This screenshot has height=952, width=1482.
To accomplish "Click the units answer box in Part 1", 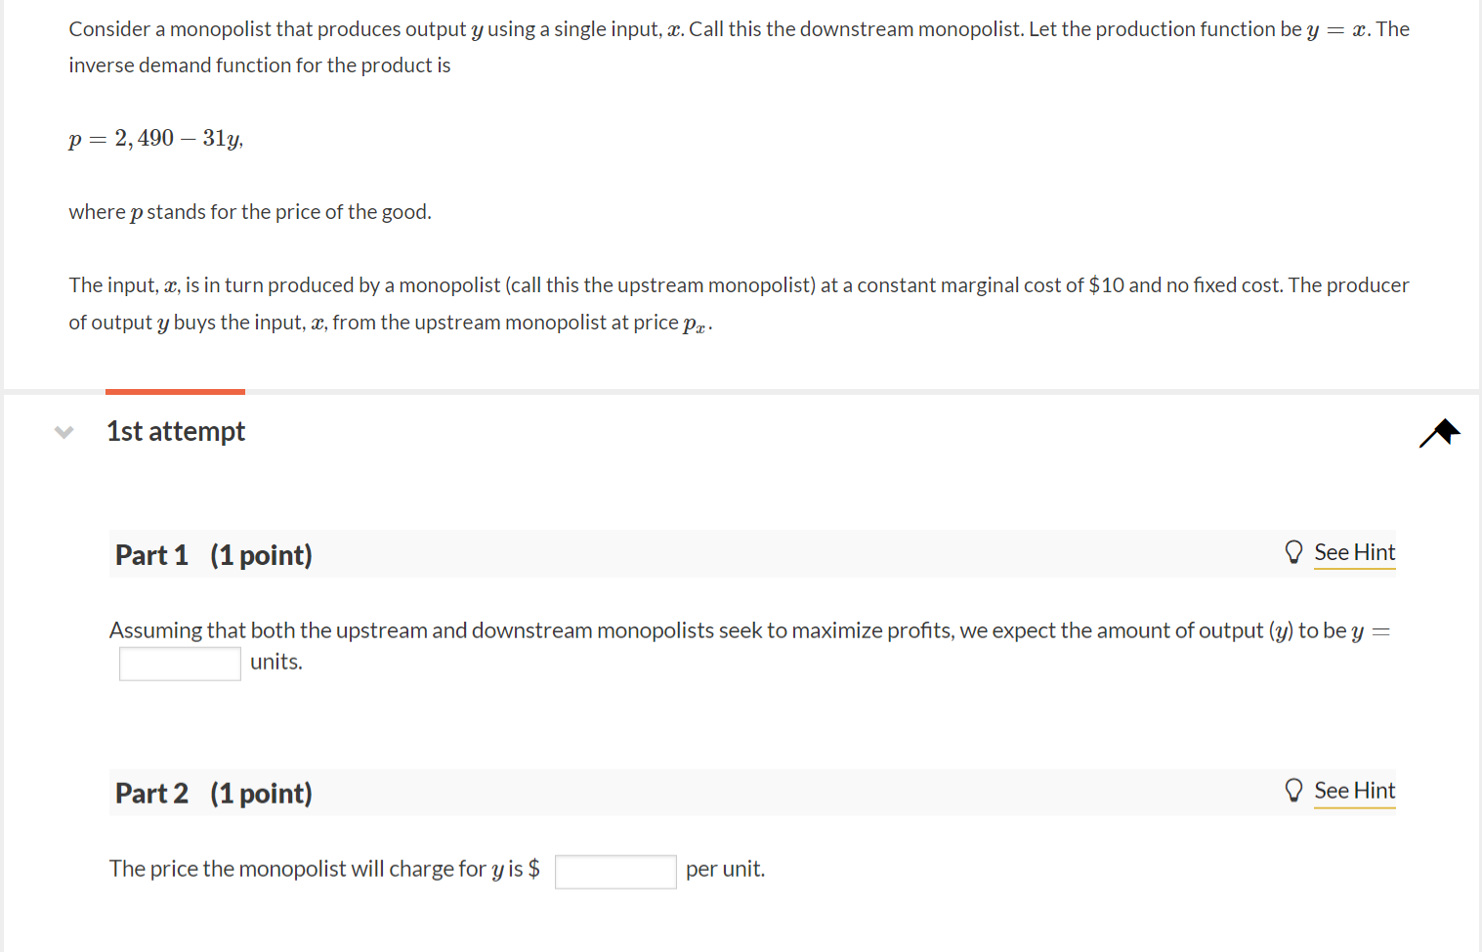I will click(179, 663).
